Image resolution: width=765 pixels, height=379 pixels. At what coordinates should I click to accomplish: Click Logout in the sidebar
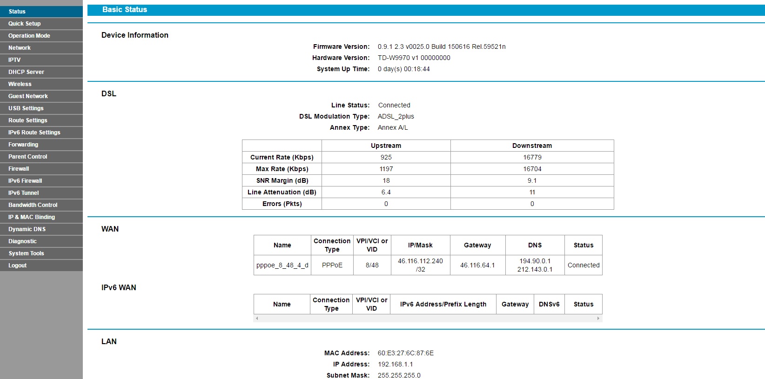tap(41, 265)
